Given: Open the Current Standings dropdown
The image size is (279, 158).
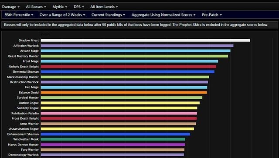Looking at the screenshot, I should pos(108,15).
